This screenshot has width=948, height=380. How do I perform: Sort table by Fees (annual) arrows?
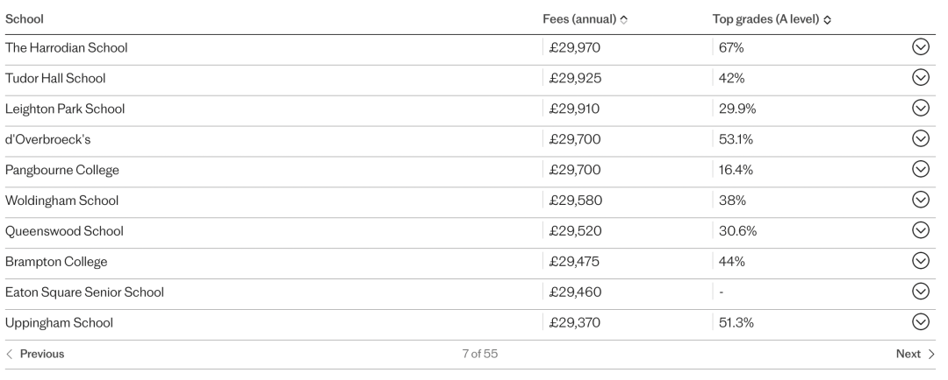(x=624, y=19)
